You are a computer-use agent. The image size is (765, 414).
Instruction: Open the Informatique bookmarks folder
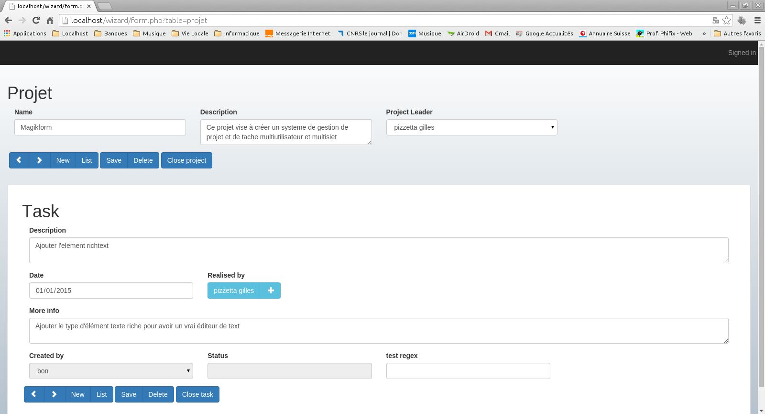(x=237, y=34)
